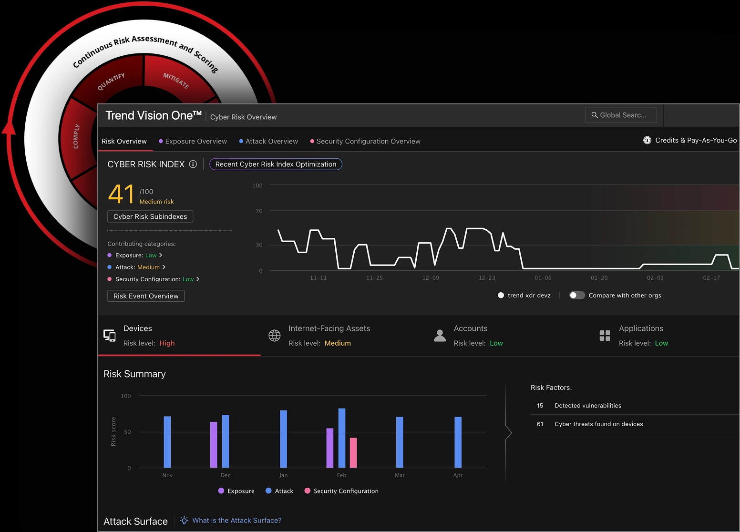
Task: Click the Accounts person icon
Action: (440, 336)
